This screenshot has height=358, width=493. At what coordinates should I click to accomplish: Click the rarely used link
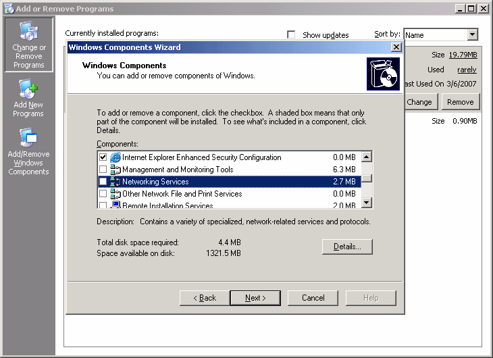tap(467, 70)
